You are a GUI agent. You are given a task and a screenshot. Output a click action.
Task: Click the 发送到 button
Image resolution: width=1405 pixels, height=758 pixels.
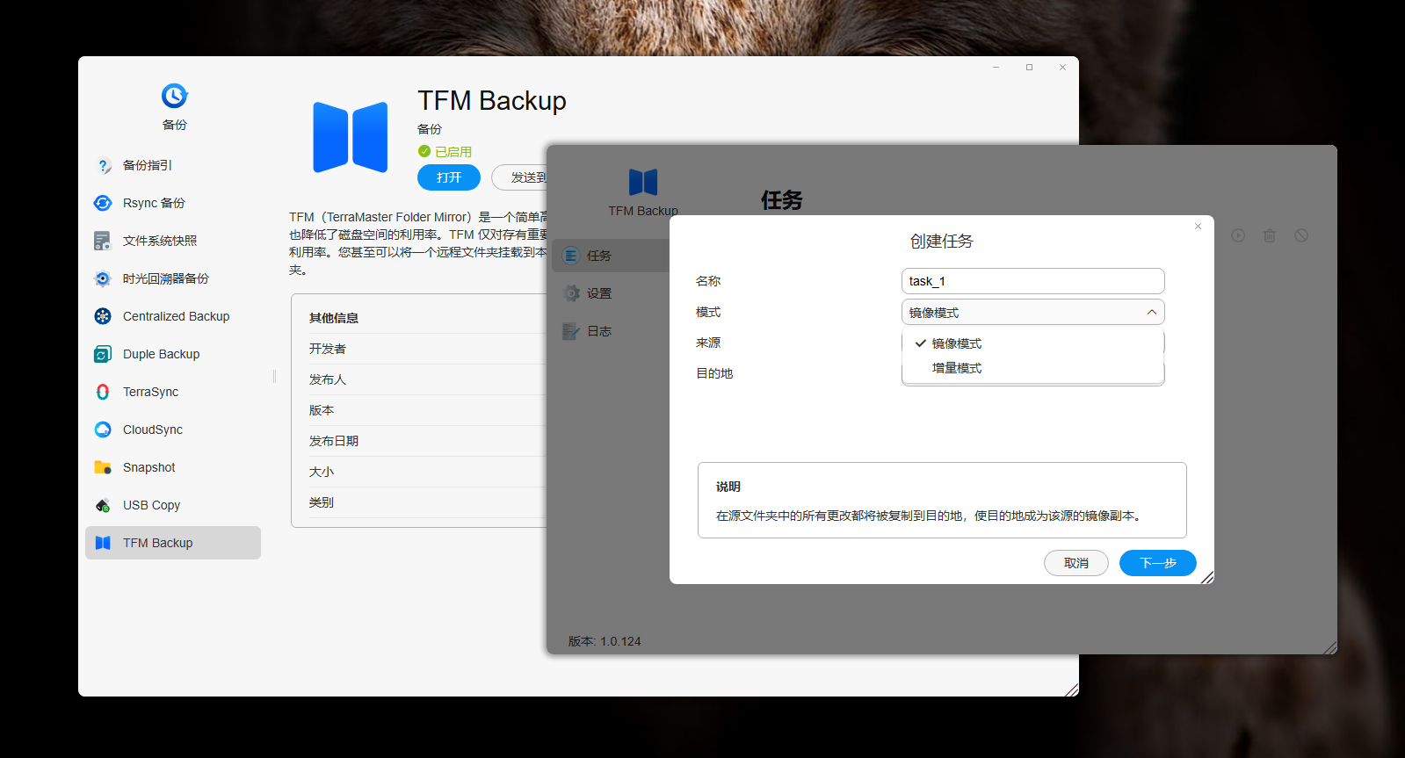(x=520, y=177)
